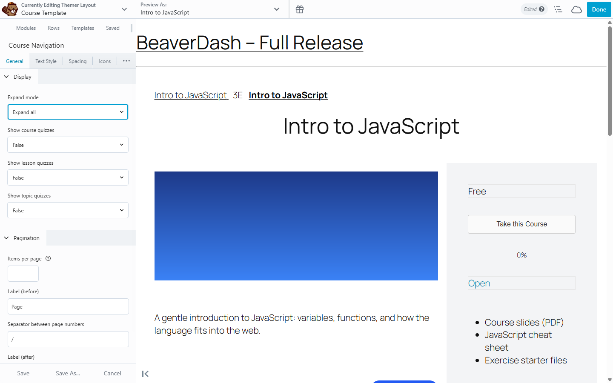
Task: Open the Show topic quizzes dropdown
Action: (68, 210)
